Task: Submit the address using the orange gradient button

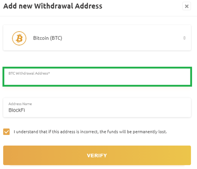Action: click(x=97, y=155)
